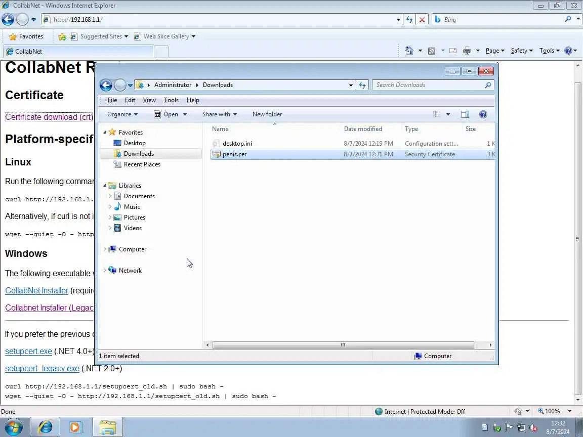Click the Explorer Get help blue icon

click(x=483, y=114)
